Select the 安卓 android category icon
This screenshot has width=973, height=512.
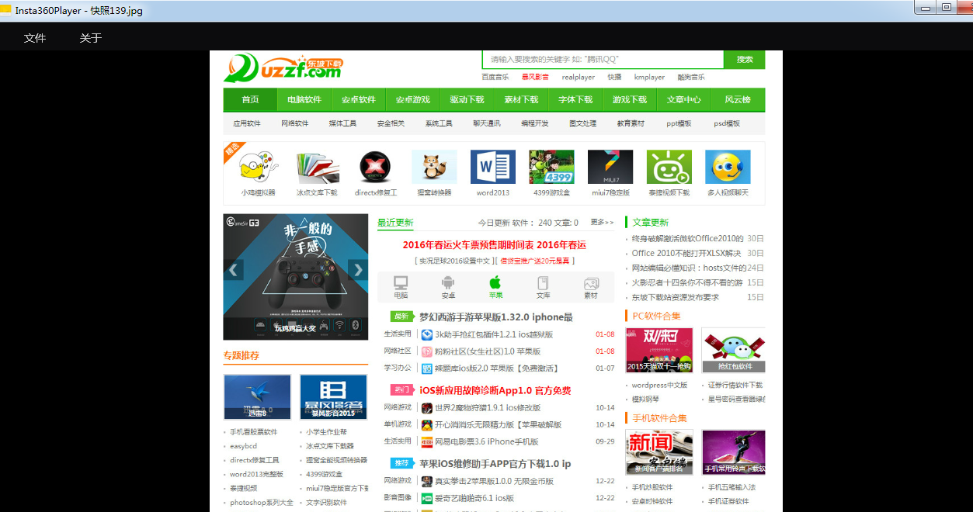point(448,282)
